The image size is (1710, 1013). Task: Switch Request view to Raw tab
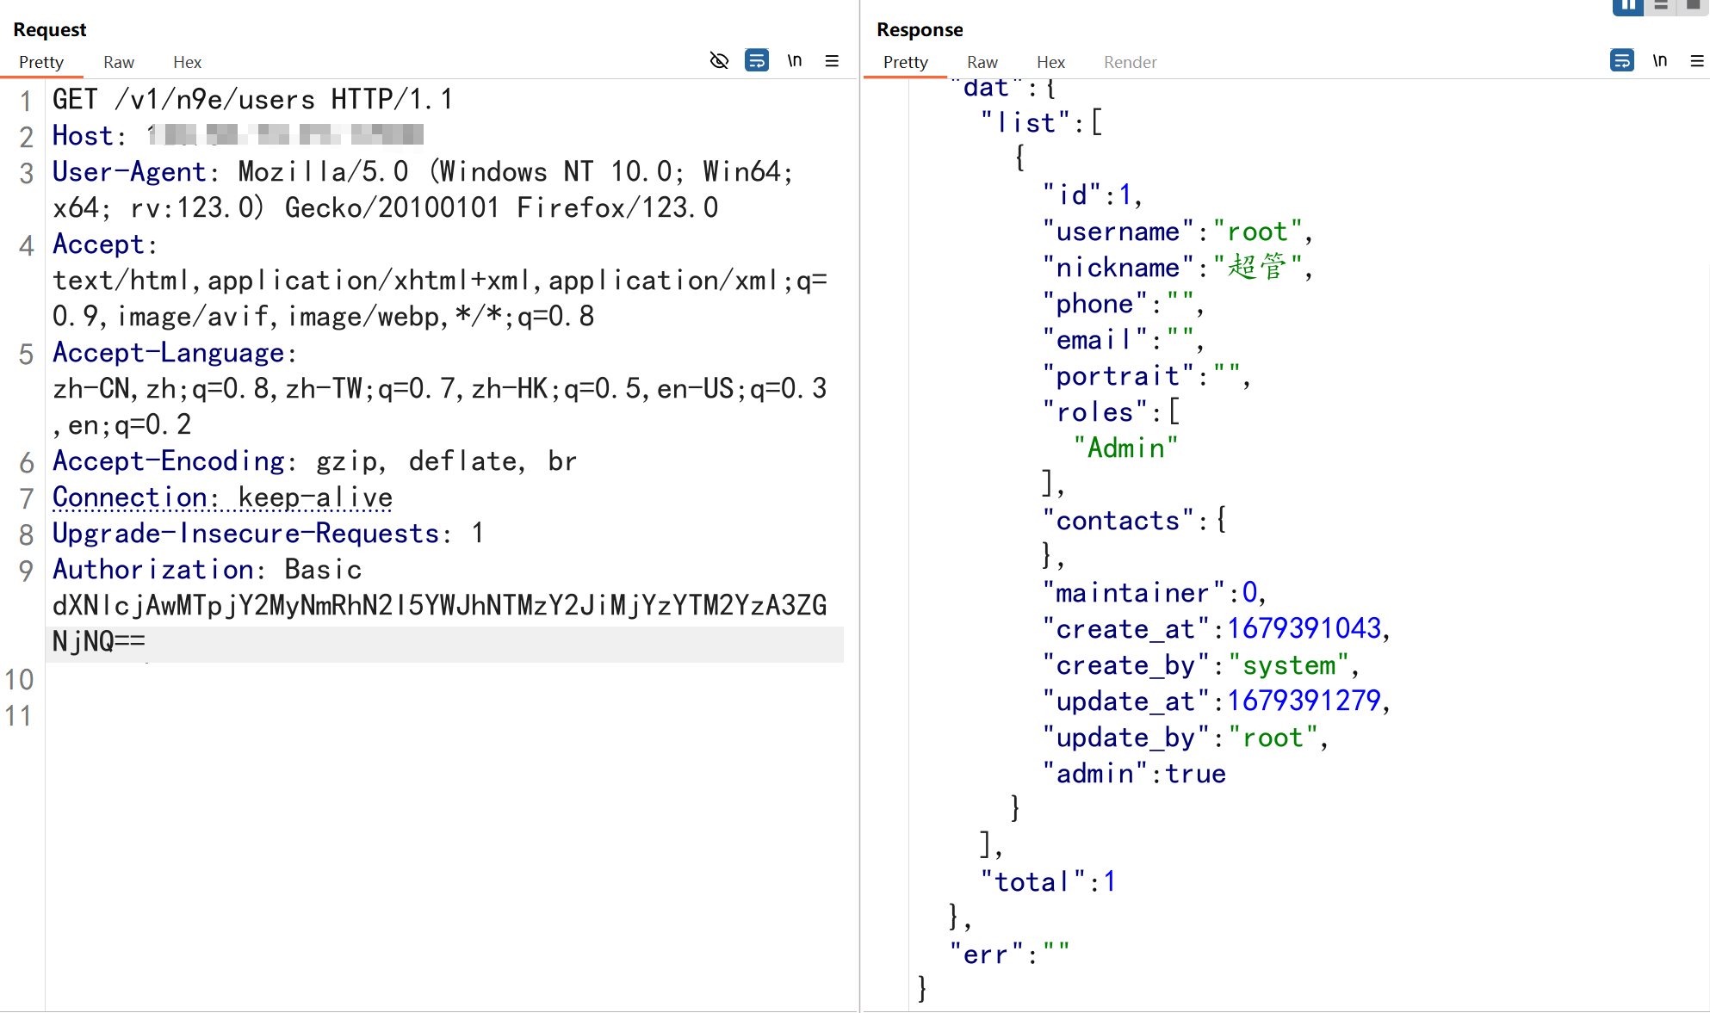[119, 62]
